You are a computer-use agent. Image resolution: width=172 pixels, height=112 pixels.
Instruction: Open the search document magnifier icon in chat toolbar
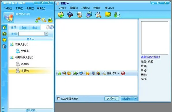(99, 15)
